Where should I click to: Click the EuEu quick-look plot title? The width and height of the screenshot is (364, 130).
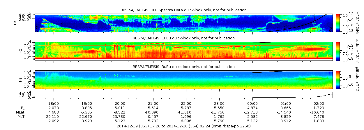pos(183,38)
